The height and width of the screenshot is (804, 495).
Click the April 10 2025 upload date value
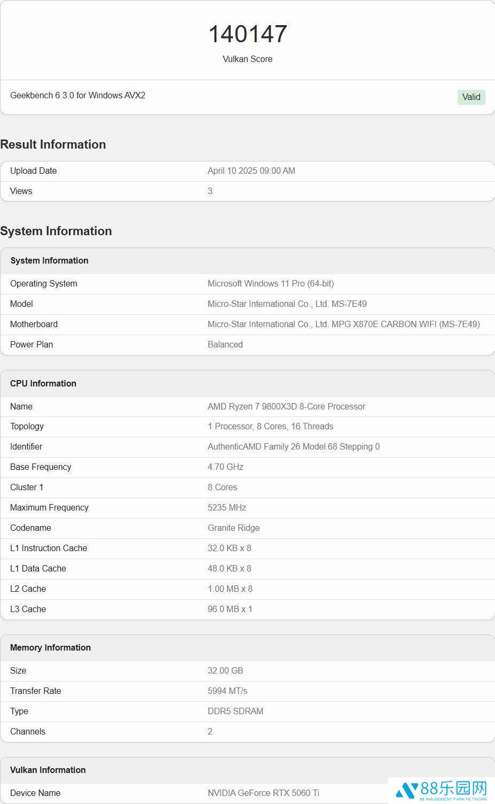[x=251, y=171]
